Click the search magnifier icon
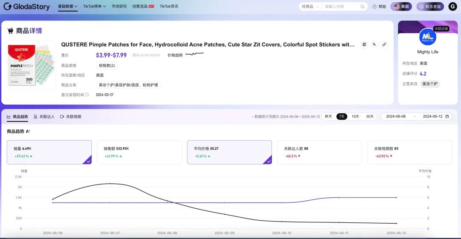 (362, 6)
